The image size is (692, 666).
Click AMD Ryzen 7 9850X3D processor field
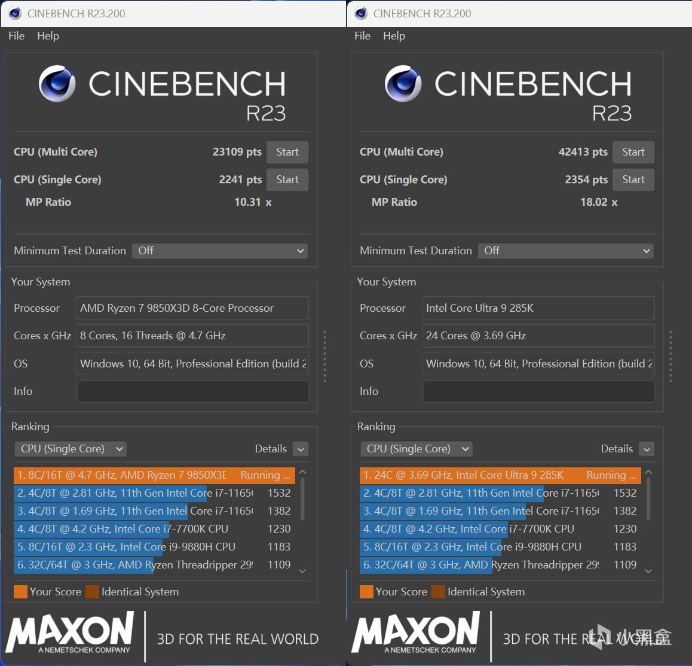click(192, 308)
